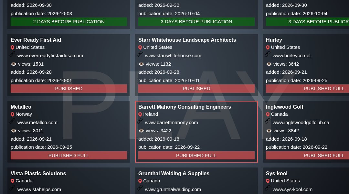Open www.vistahelps.com link
Viewport: 349px width, 194px height.
coord(39,189)
